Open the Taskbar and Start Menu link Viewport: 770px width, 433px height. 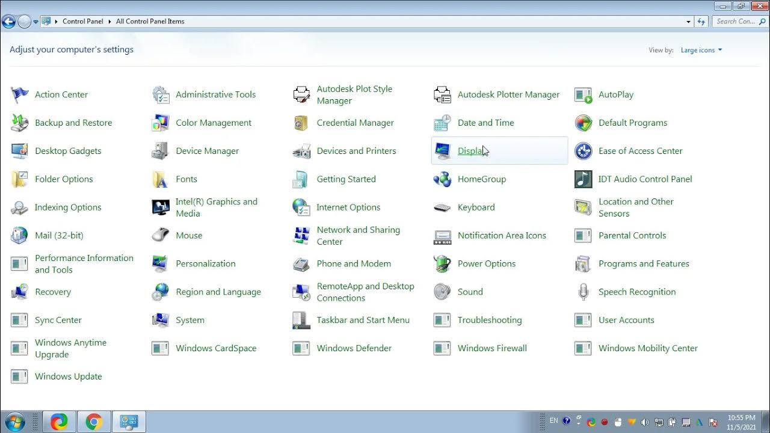point(363,321)
